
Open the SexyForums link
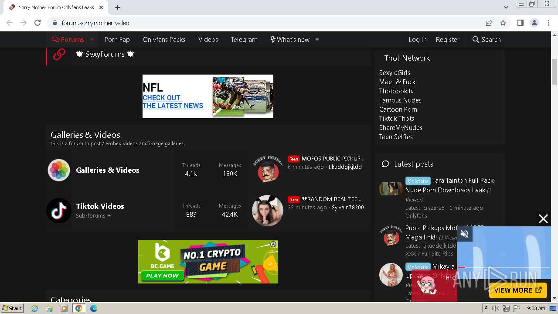coord(105,54)
